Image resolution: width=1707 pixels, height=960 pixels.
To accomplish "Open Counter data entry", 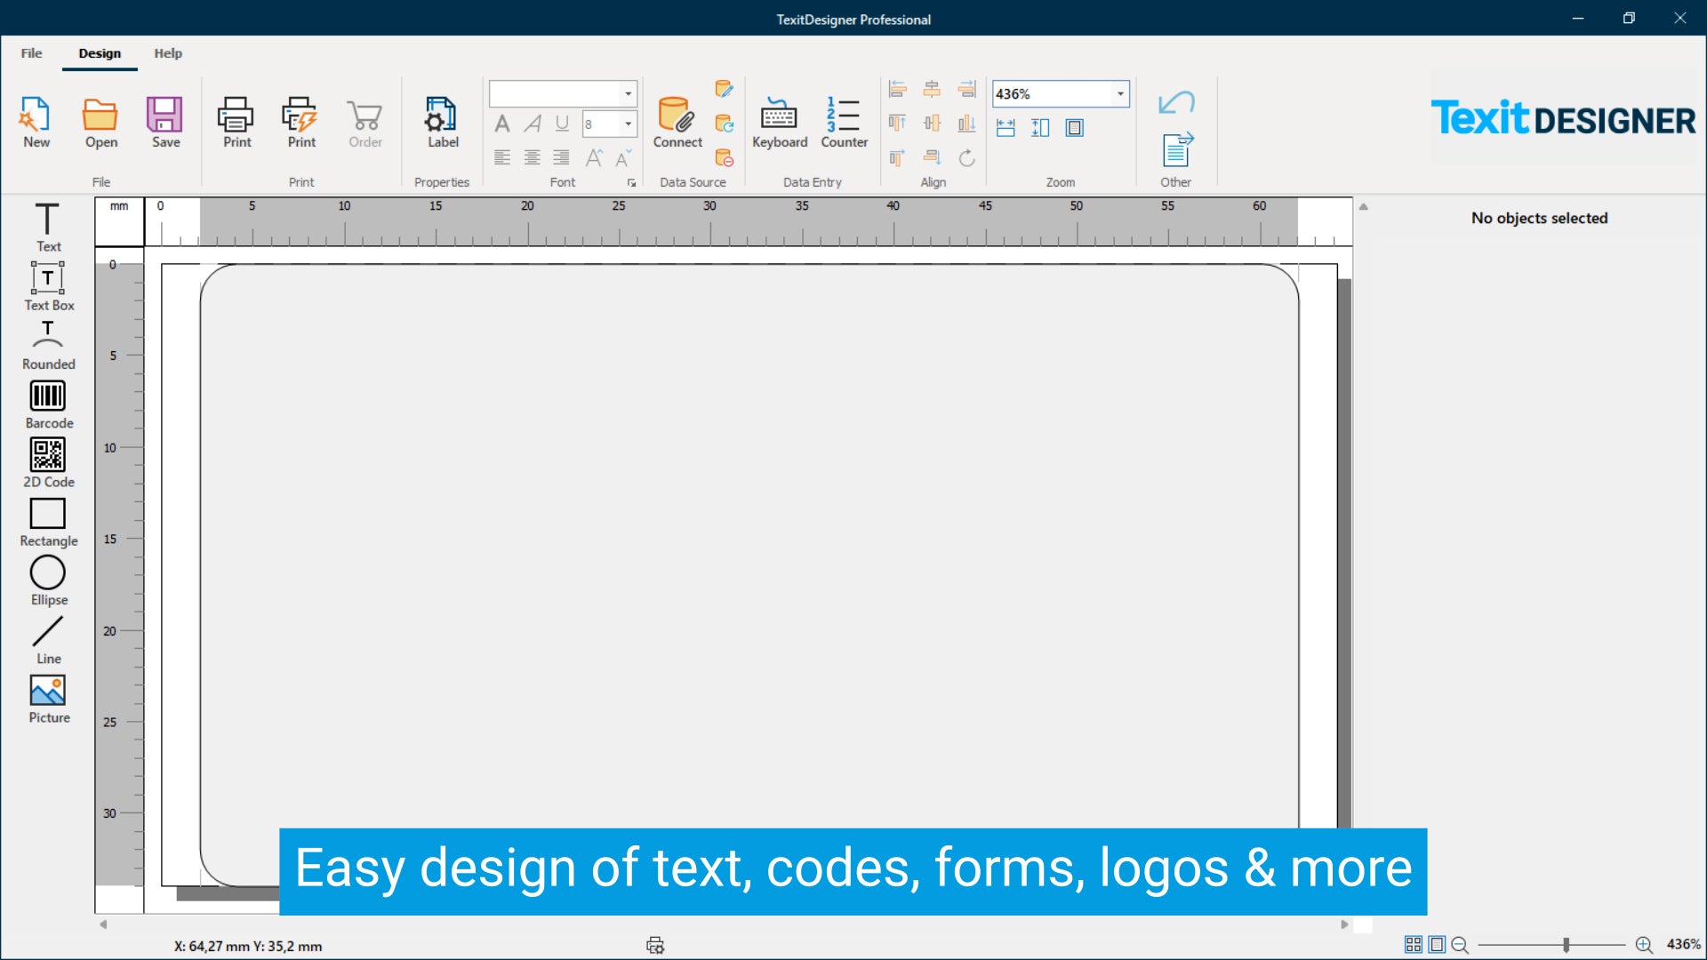I will 844,122.
